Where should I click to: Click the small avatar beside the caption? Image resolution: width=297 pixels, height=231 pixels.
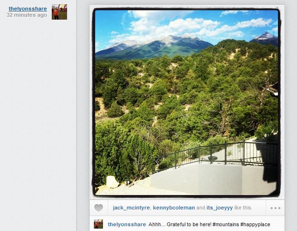[x=99, y=224]
